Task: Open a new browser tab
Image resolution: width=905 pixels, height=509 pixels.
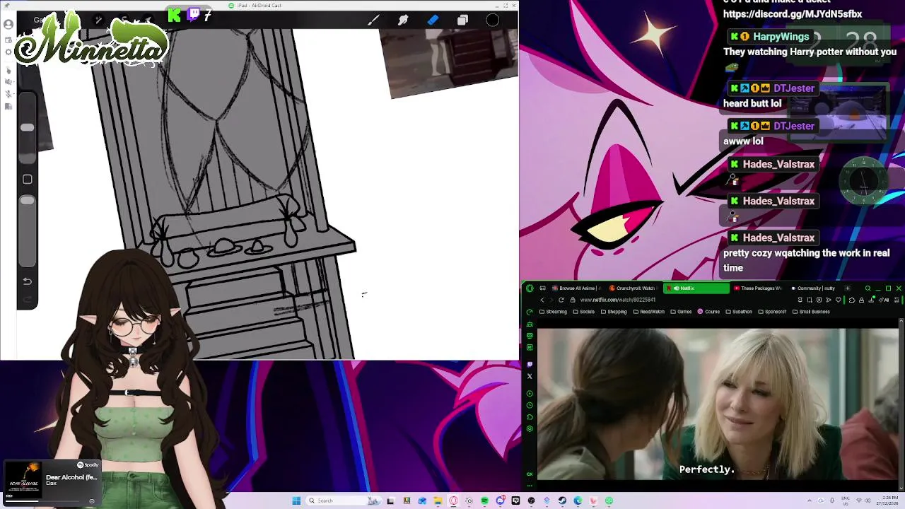Action: click(x=848, y=288)
